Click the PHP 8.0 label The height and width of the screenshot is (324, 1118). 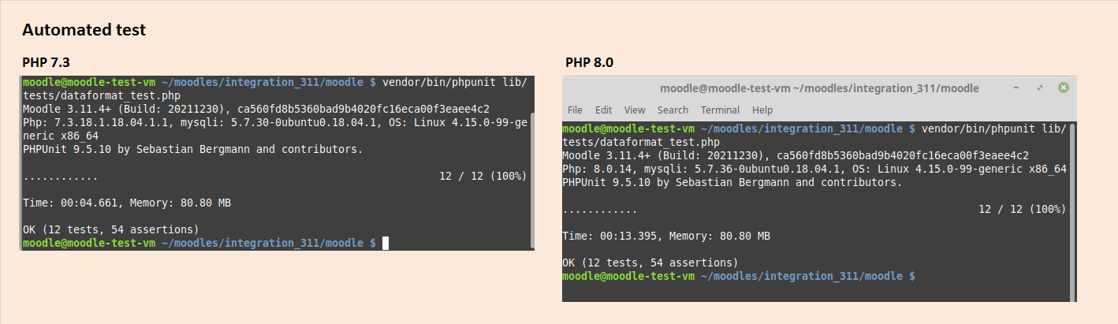[x=589, y=62]
